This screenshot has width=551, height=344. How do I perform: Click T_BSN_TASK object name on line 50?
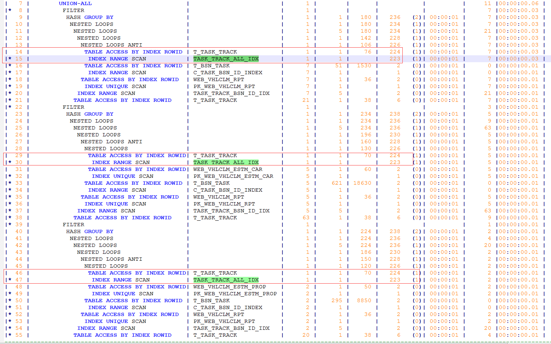coord(212,301)
